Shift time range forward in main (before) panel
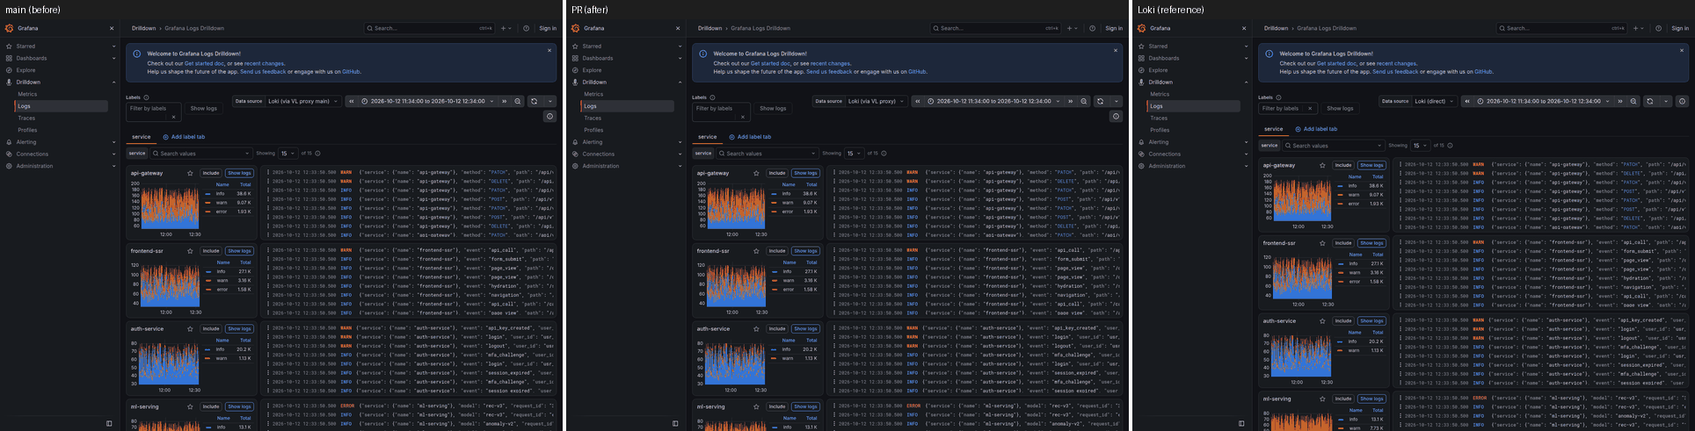1695x431 pixels. coord(505,101)
